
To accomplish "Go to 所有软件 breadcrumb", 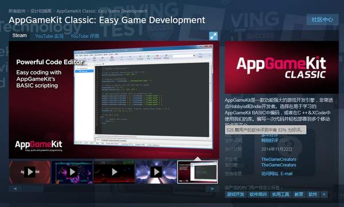I will click(17, 11).
